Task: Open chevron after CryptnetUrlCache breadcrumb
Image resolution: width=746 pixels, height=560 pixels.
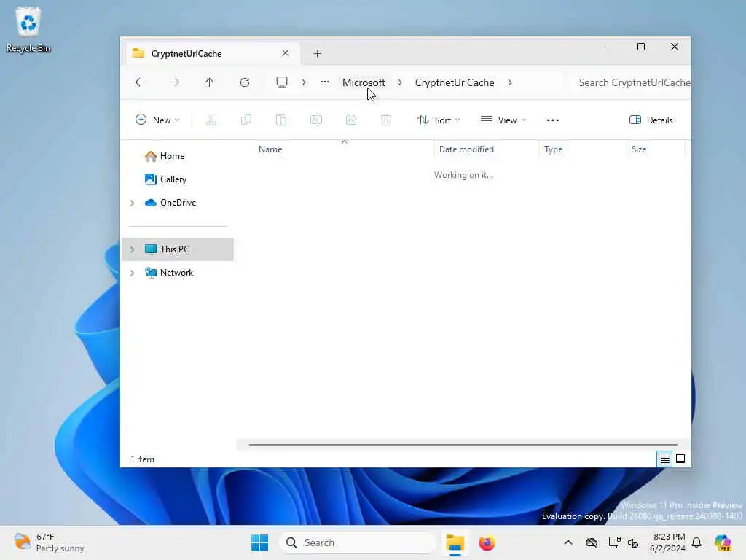Action: [510, 82]
